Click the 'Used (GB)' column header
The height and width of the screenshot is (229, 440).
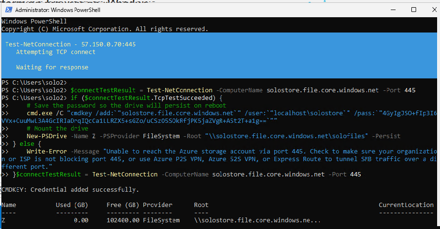[72, 205]
